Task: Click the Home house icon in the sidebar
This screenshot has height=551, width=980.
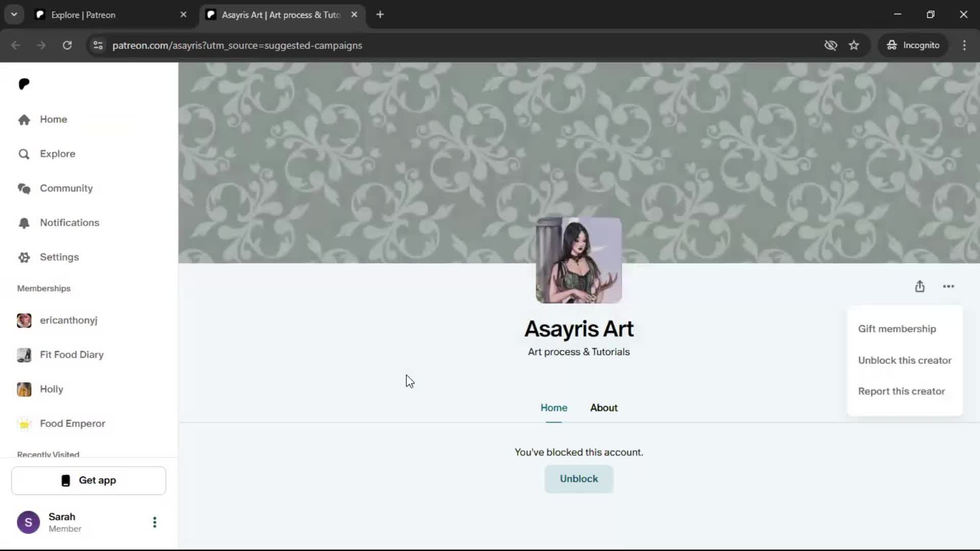Action: (x=24, y=119)
